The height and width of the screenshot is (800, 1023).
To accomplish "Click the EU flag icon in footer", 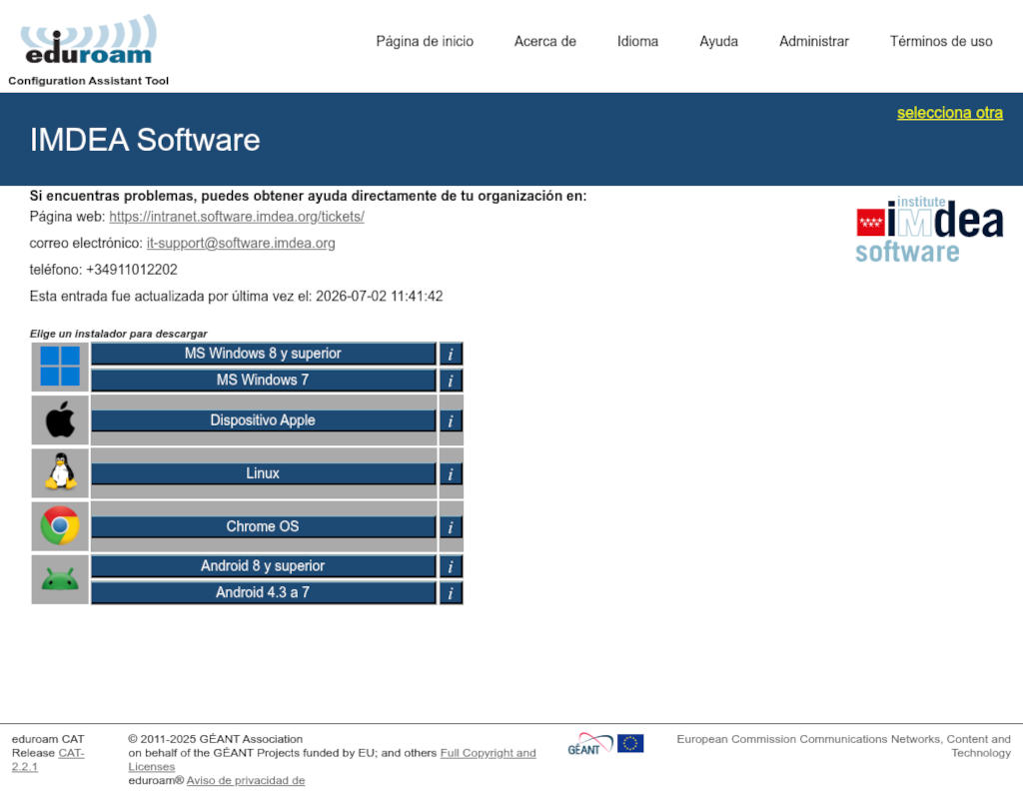I will tap(630, 743).
